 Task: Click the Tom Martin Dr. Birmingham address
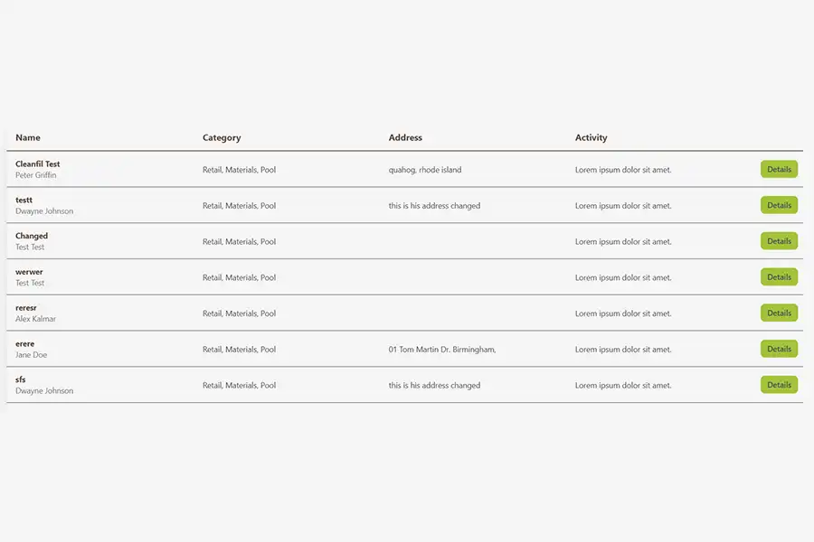coord(442,350)
